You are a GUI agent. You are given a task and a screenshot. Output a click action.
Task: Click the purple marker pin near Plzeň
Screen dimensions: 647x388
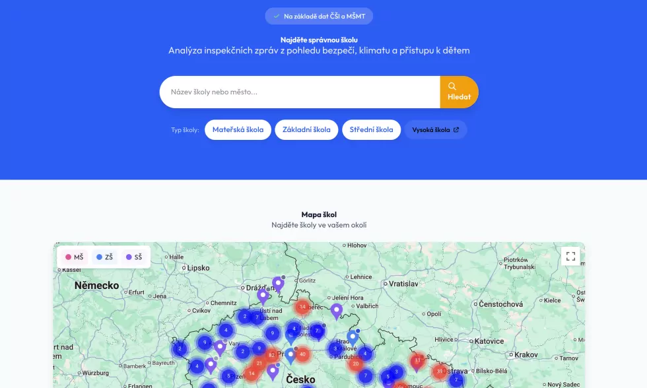coord(211,364)
